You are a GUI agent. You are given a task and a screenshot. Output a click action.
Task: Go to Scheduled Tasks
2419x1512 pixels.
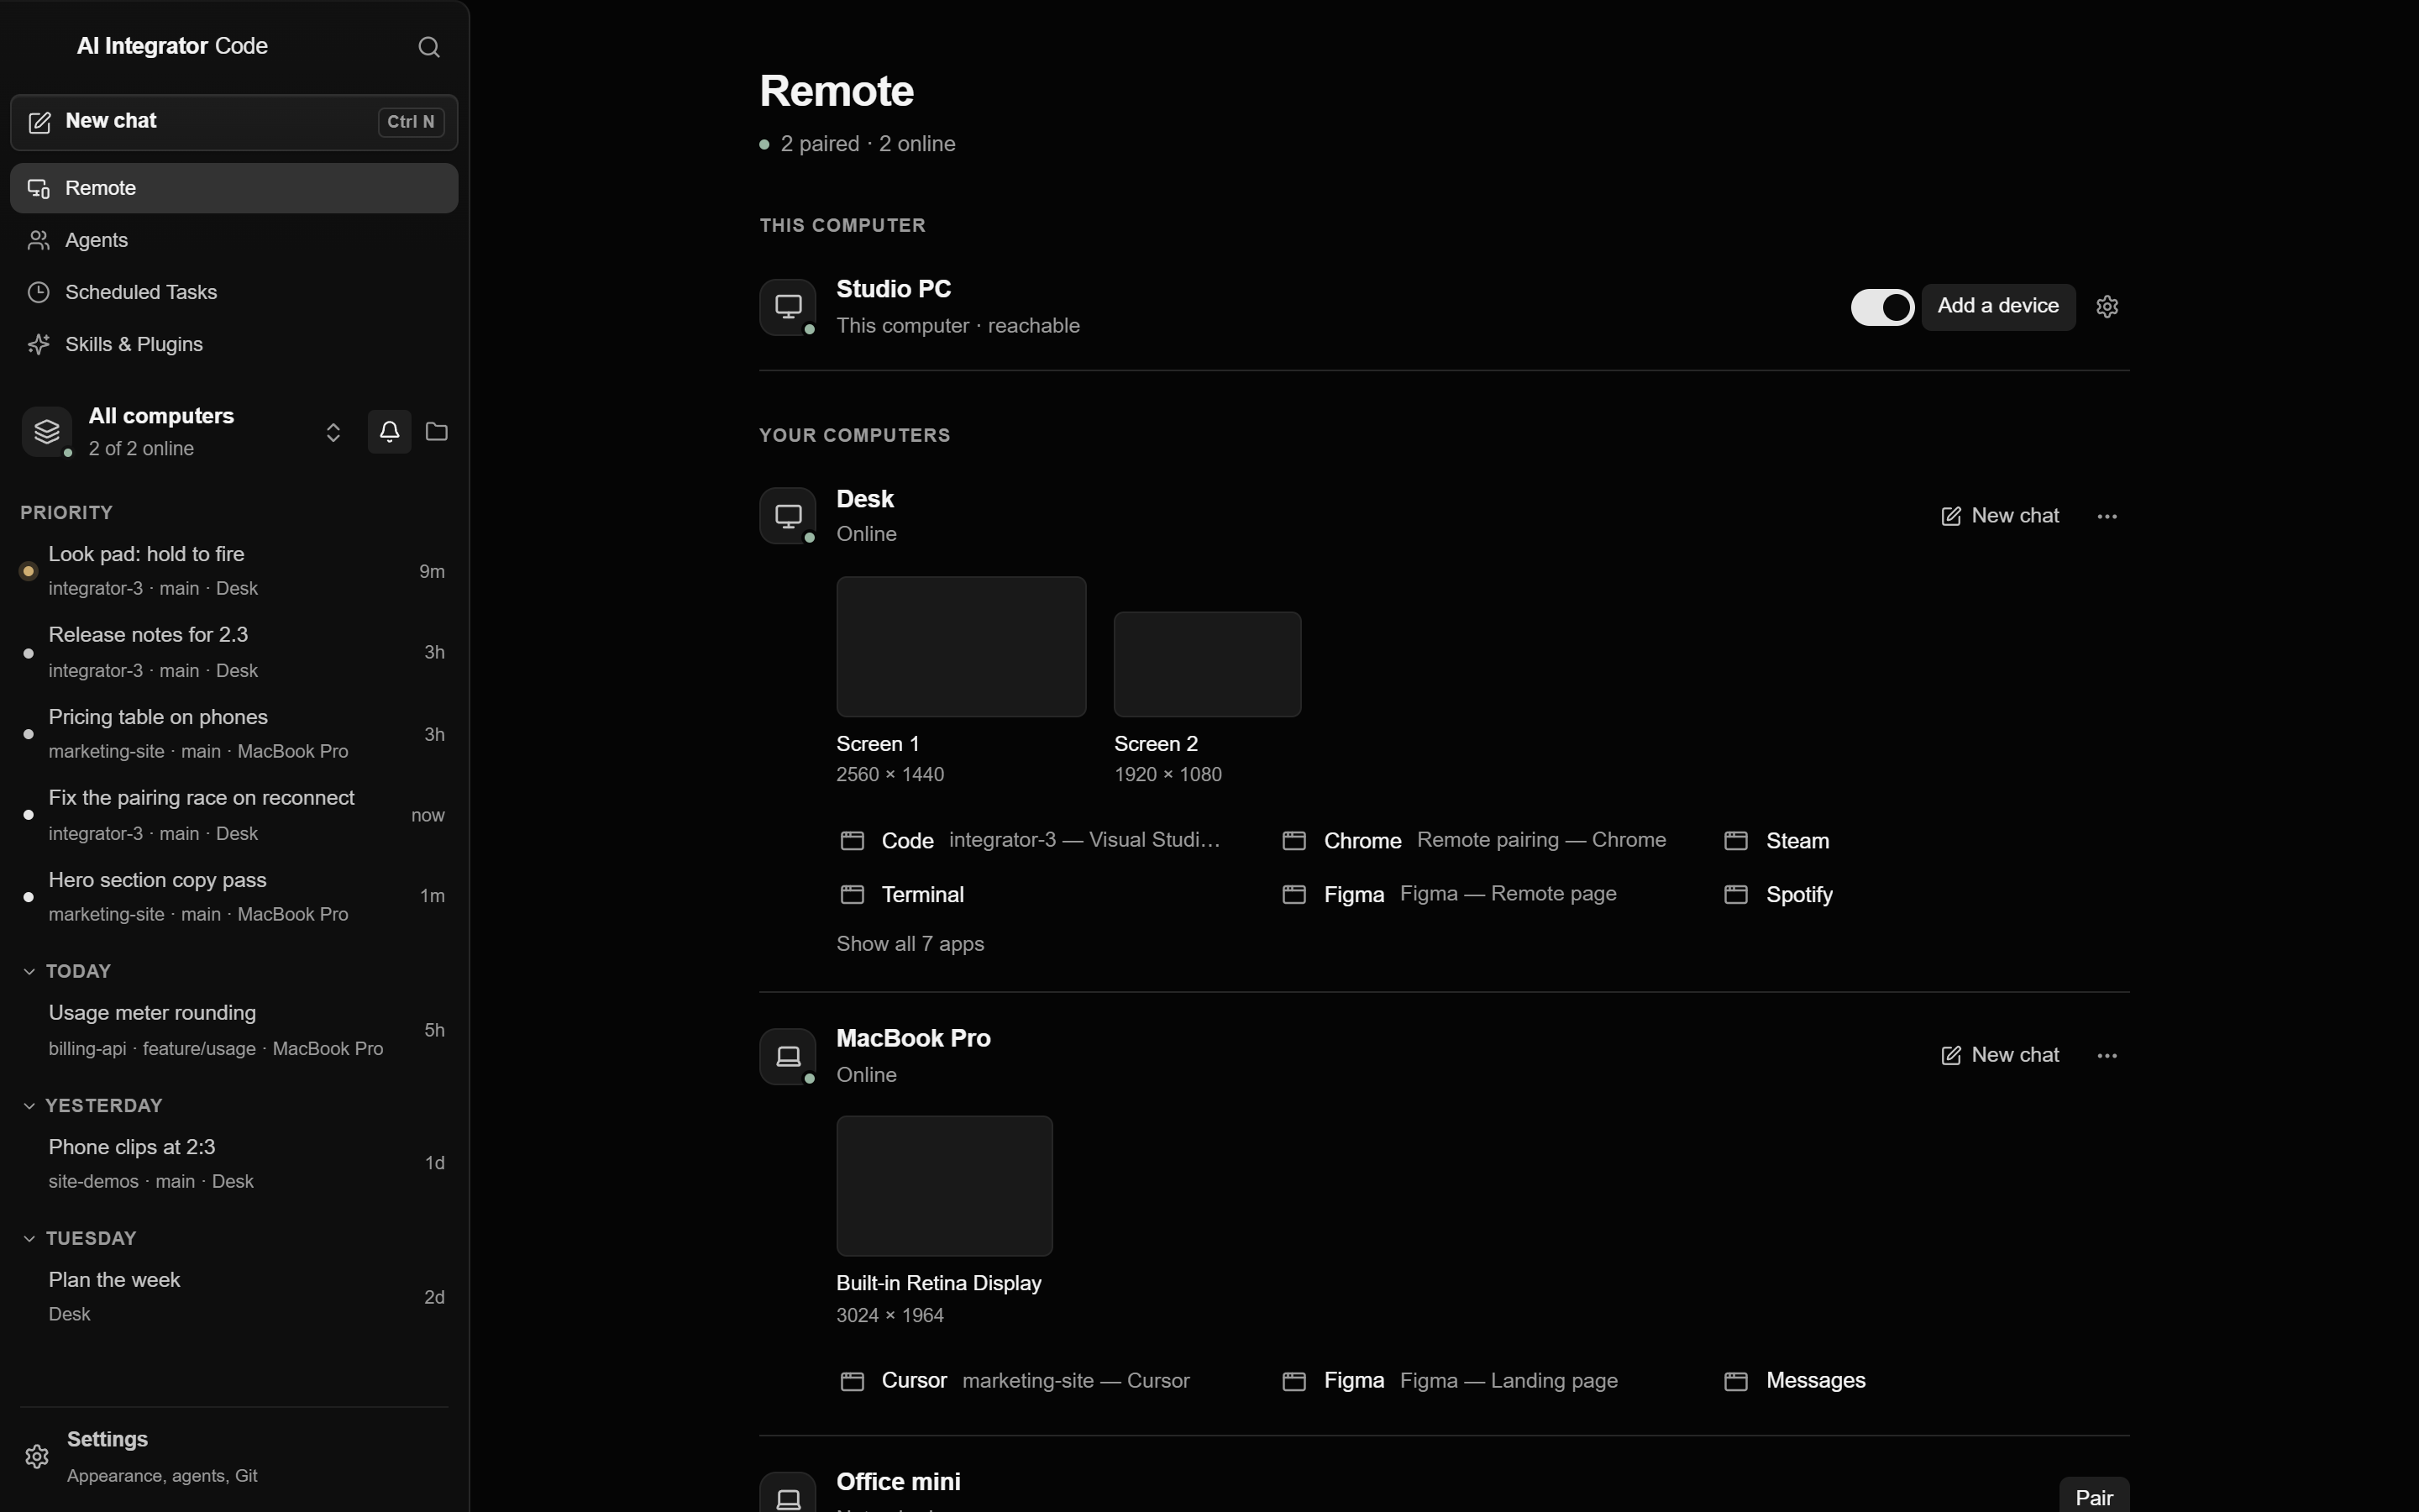click(x=234, y=292)
